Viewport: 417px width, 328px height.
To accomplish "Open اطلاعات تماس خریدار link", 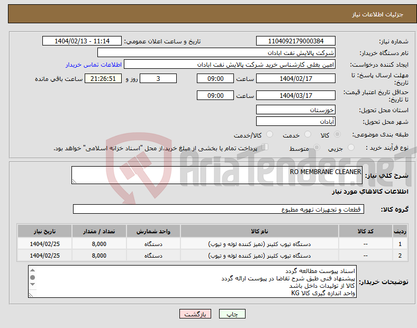I will (x=94, y=65).
